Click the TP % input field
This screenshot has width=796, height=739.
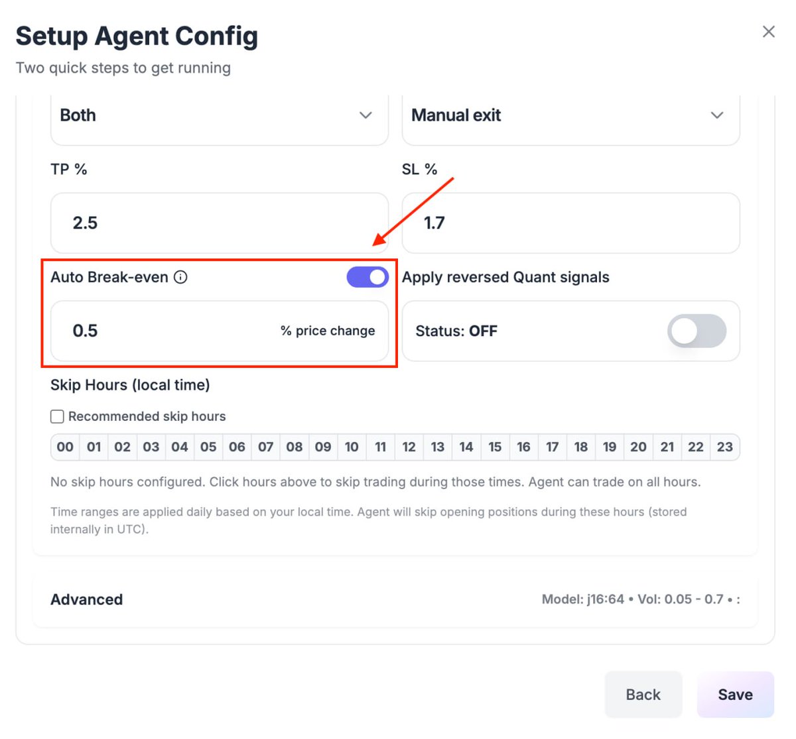219,223
